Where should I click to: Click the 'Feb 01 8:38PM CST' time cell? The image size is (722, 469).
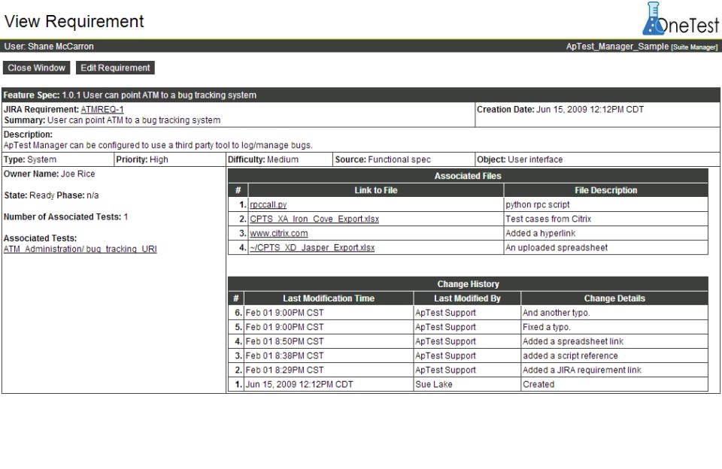click(x=329, y=356)
